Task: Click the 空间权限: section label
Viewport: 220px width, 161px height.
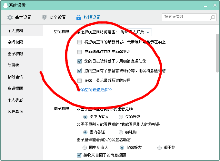Action: 62,32
